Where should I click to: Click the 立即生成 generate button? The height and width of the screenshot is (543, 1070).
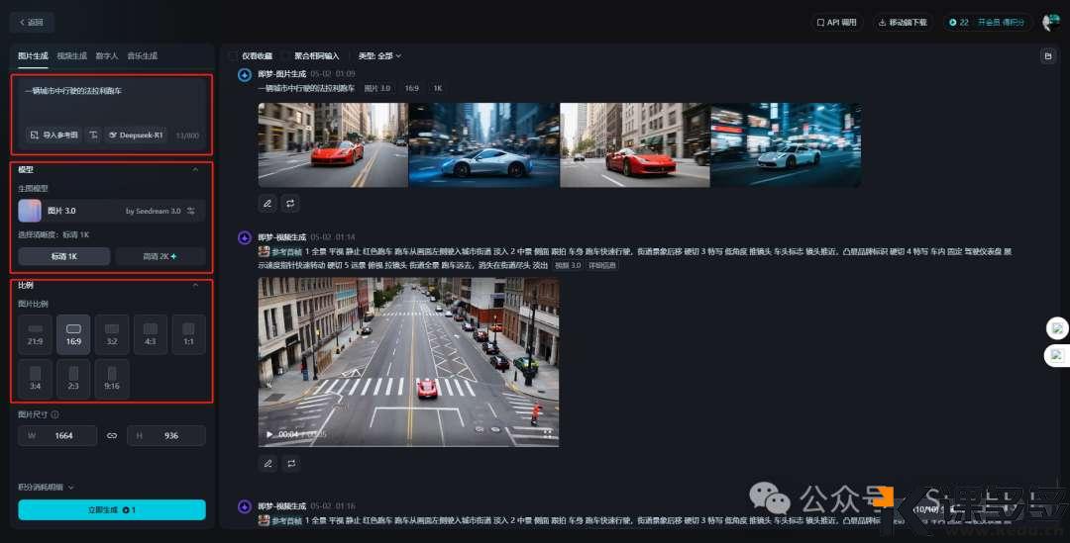pyautogui.click(x=112, y=509)
